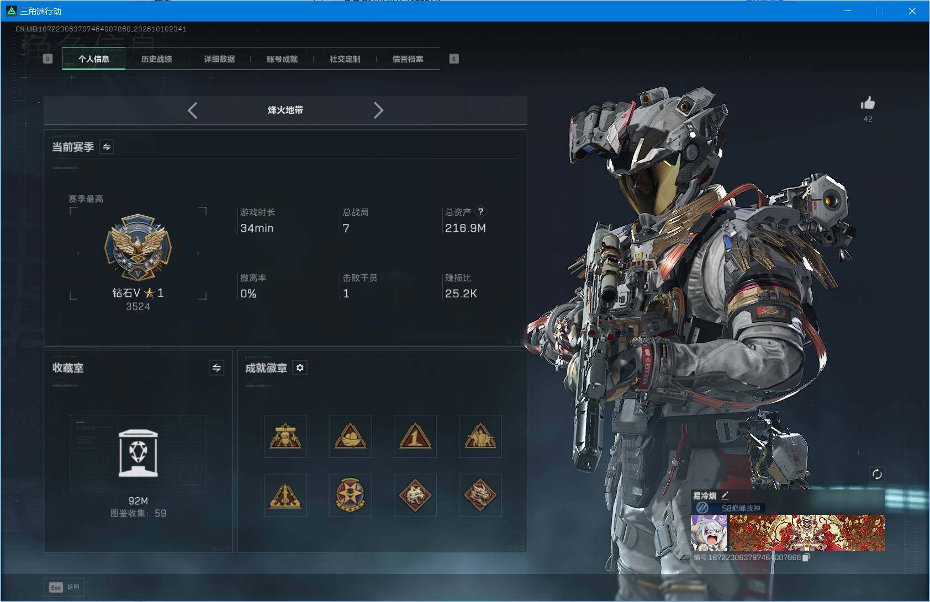Click the player avatar picture

click(709, 532)
